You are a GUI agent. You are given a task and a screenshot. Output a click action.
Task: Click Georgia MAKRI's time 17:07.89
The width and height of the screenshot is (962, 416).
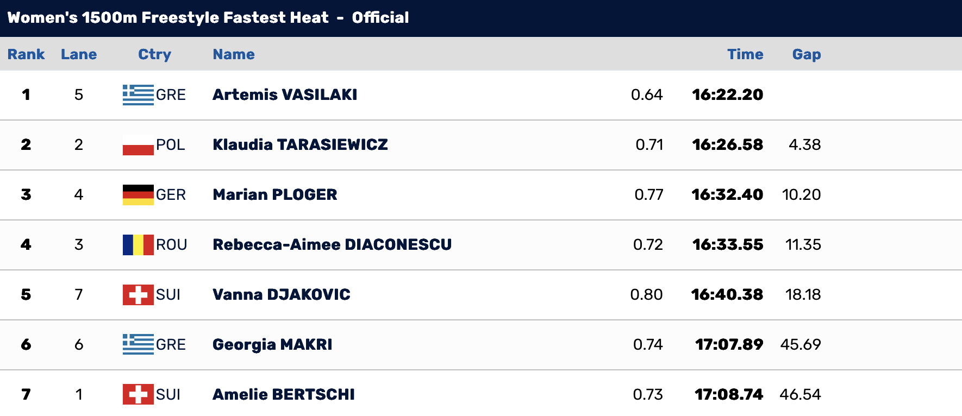[x=729, y=344]
